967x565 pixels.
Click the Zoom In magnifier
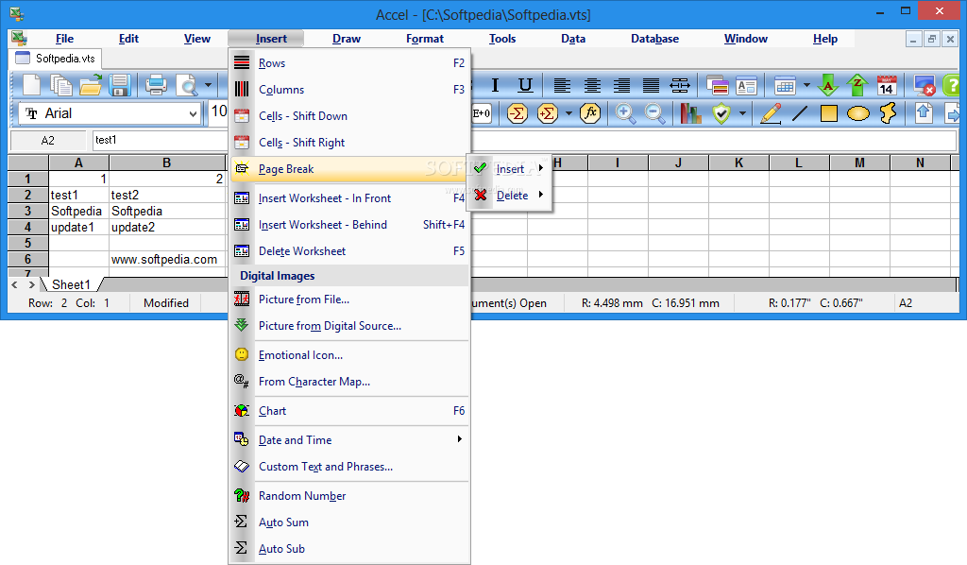click(625, 113)
